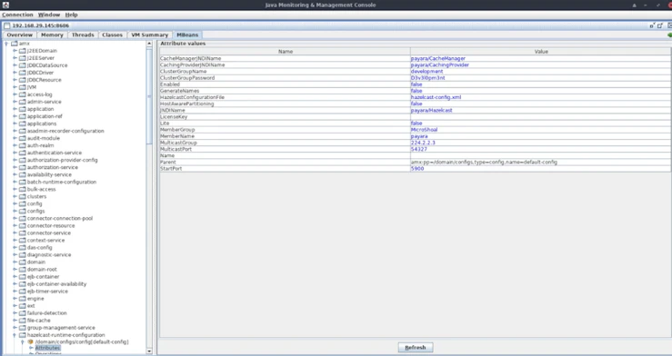672x356 pixels.
Task: Expand the JVM tree node
Action: pyautogui.click(x=15, y=87)
